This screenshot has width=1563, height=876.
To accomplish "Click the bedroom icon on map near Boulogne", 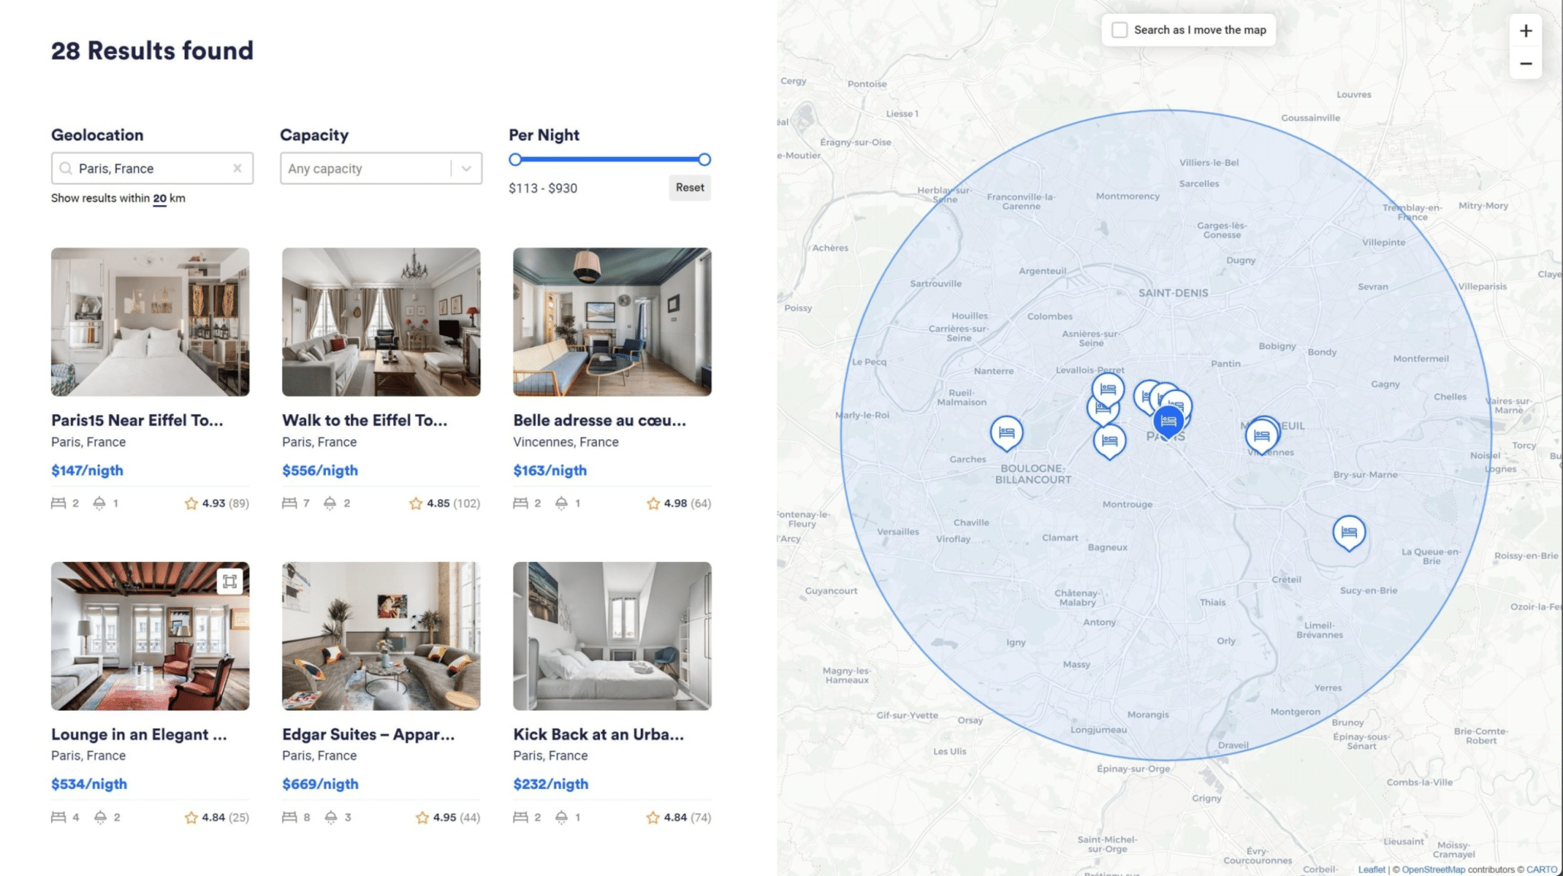I will point(1005,433).
